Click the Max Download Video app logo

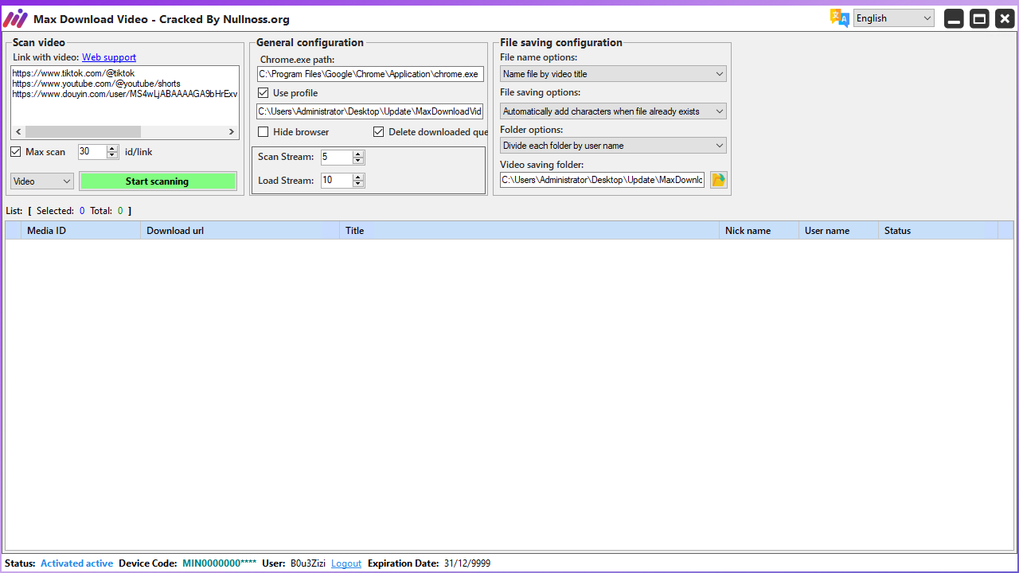pyautogui.click(x=16, y=18)
